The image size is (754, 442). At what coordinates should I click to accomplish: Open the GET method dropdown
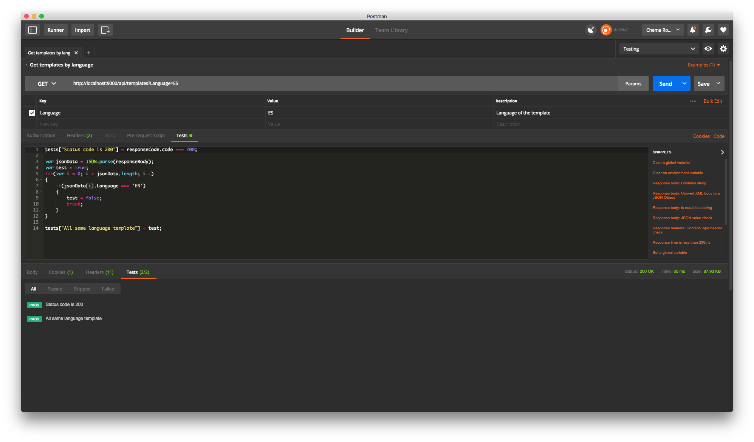click(x=47, y=83)
